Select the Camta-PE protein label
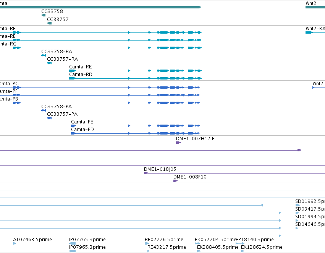Image resolution: width=325 pixels, height=253 pixels. pyautogui.click(x=82, y=122)
